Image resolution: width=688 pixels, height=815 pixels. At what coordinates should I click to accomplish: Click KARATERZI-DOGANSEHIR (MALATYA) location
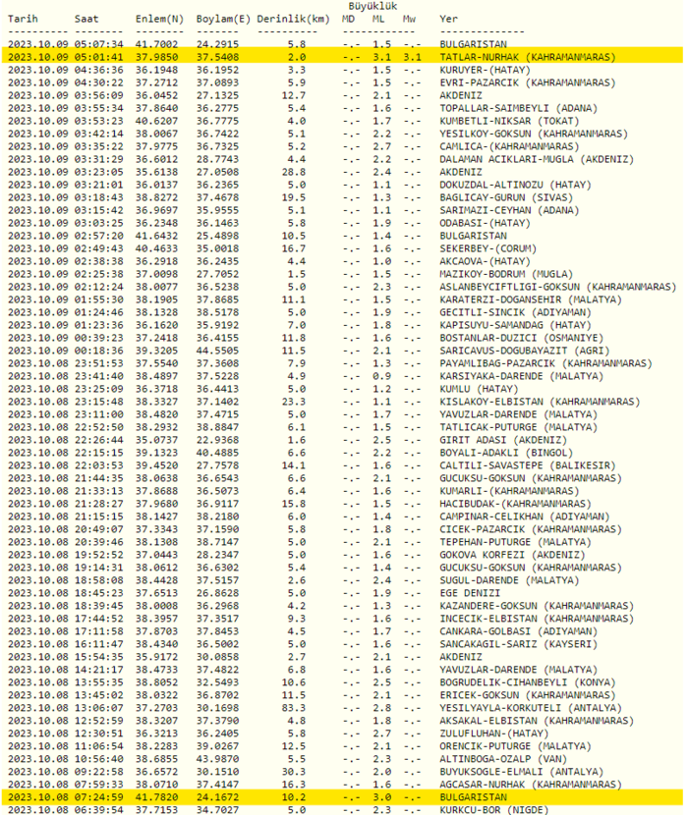531,299
